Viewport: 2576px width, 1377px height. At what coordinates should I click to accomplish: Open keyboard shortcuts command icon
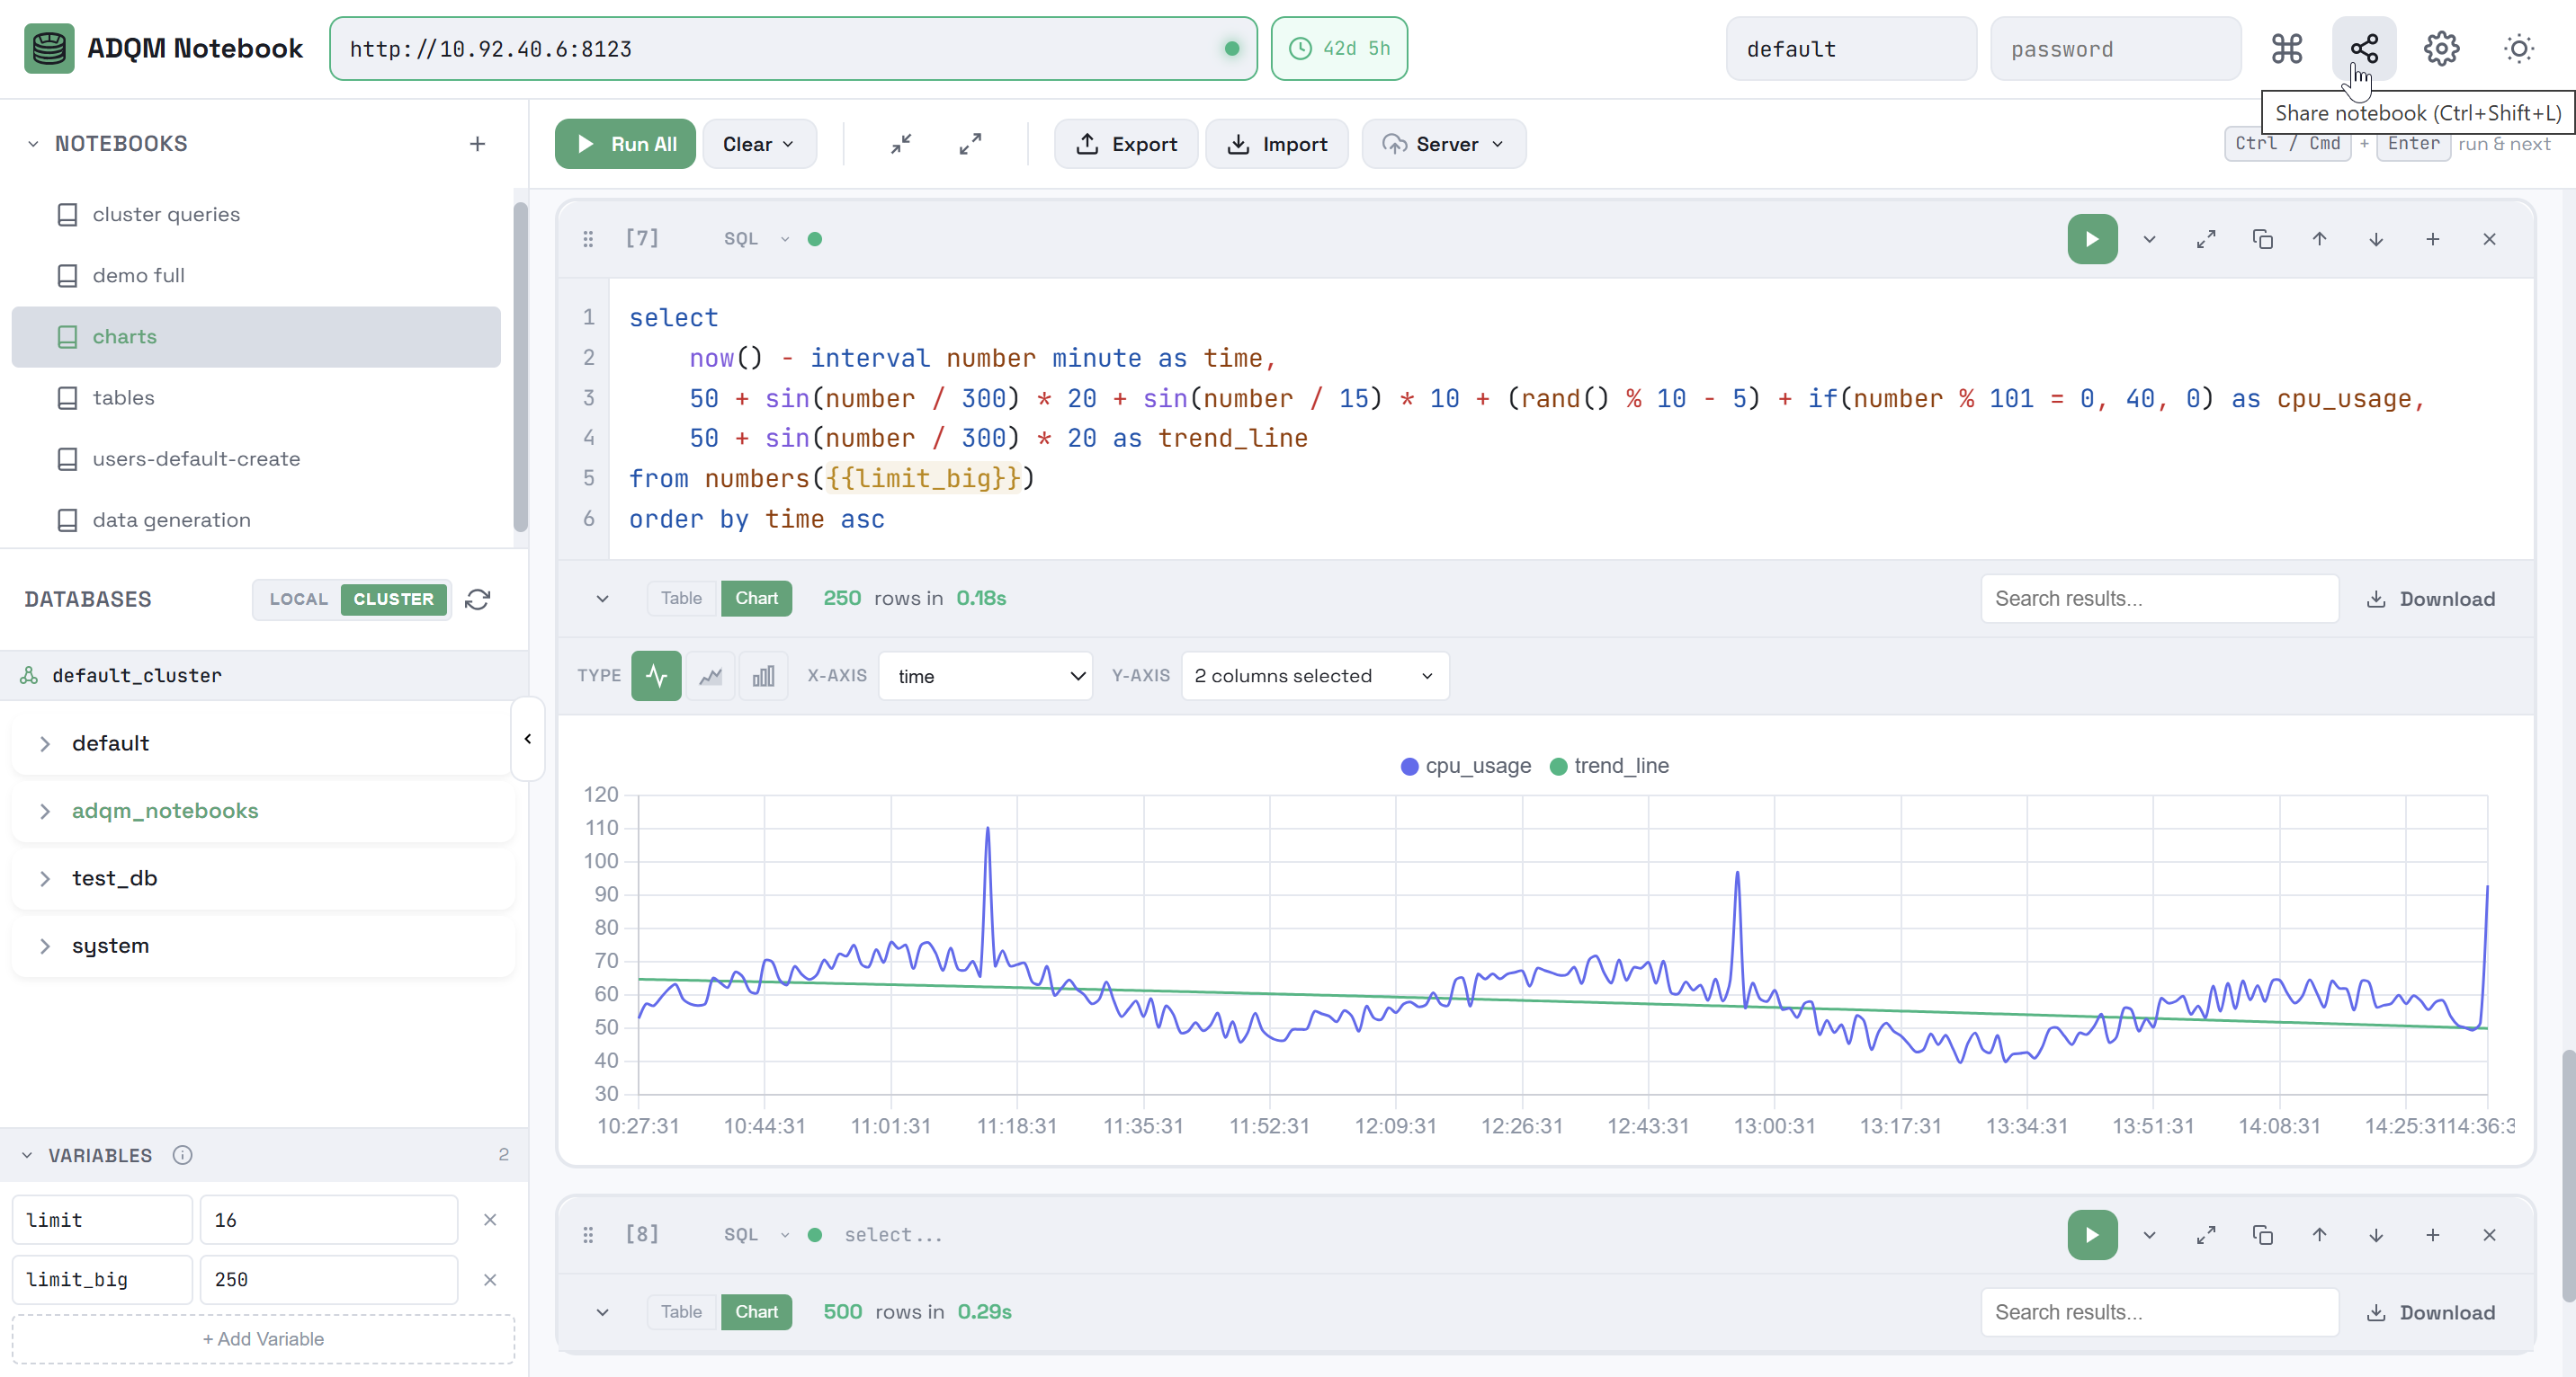pos(2286,48)
